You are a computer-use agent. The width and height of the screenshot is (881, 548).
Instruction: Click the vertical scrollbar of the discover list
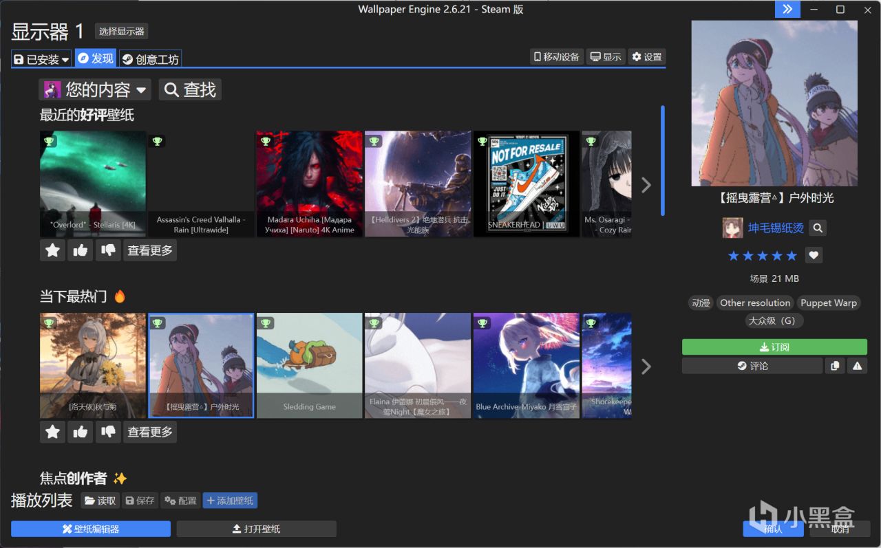pyautogui.click(x=663, y=160)
